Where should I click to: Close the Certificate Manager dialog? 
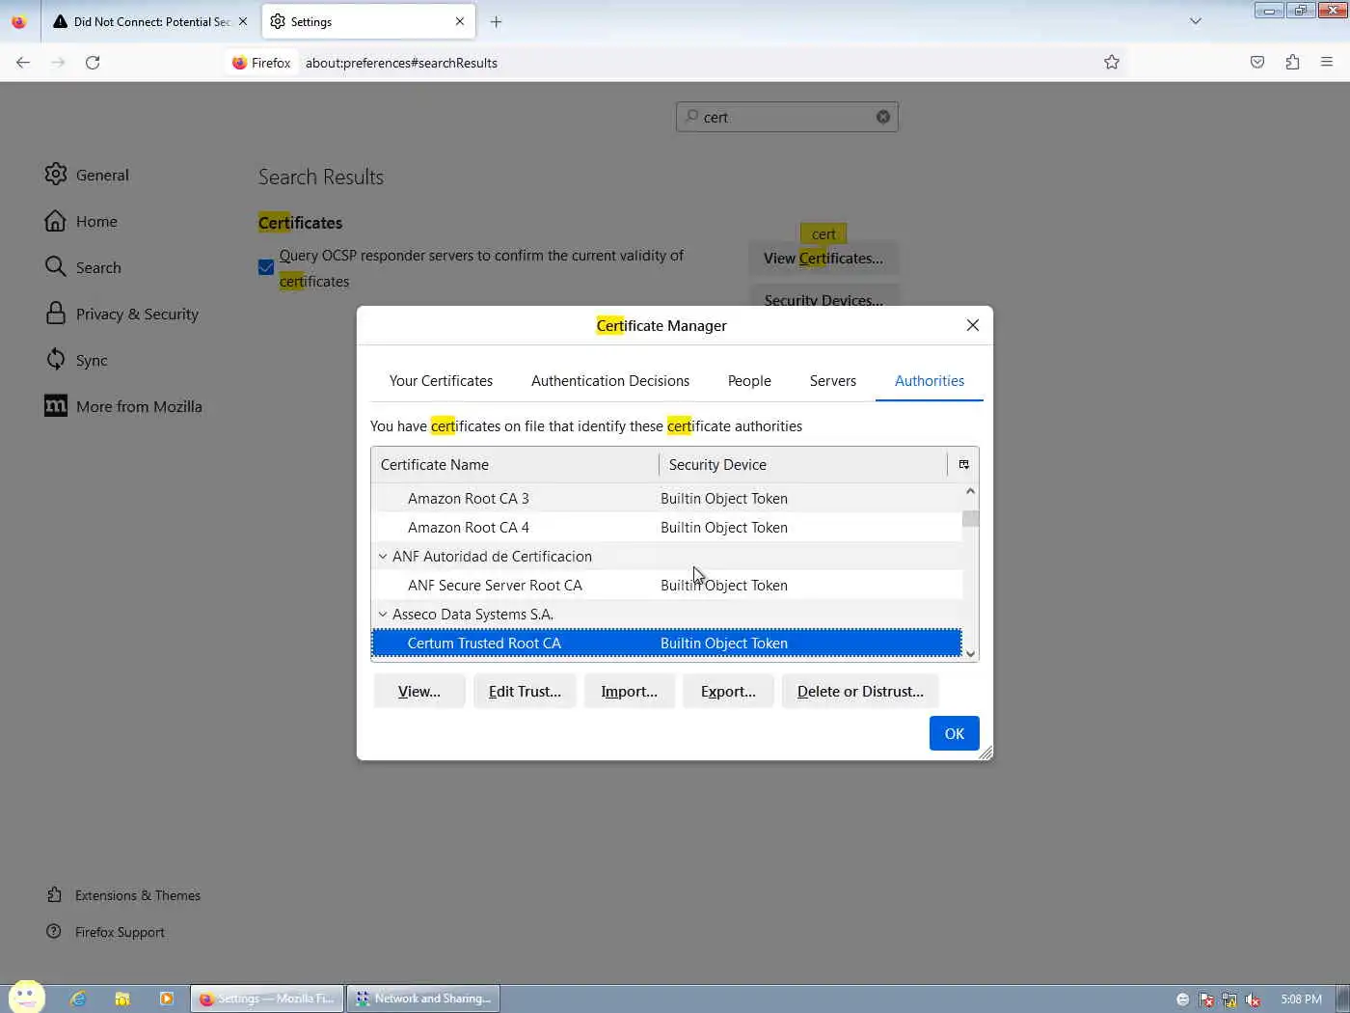tap(973, 325)
